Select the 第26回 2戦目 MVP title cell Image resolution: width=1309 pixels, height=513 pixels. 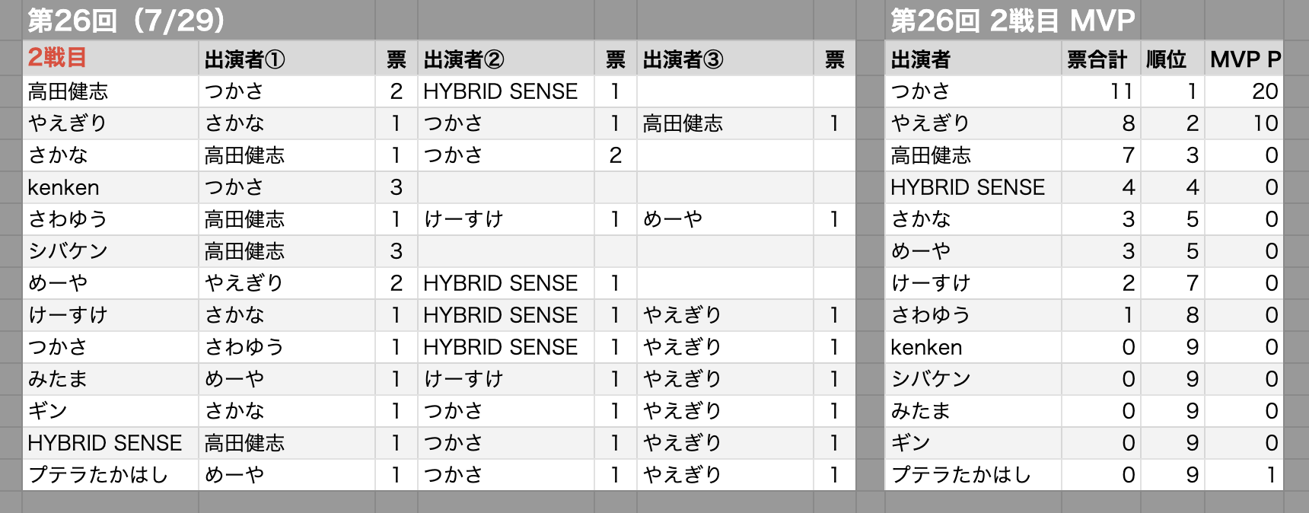point(1013,21)
